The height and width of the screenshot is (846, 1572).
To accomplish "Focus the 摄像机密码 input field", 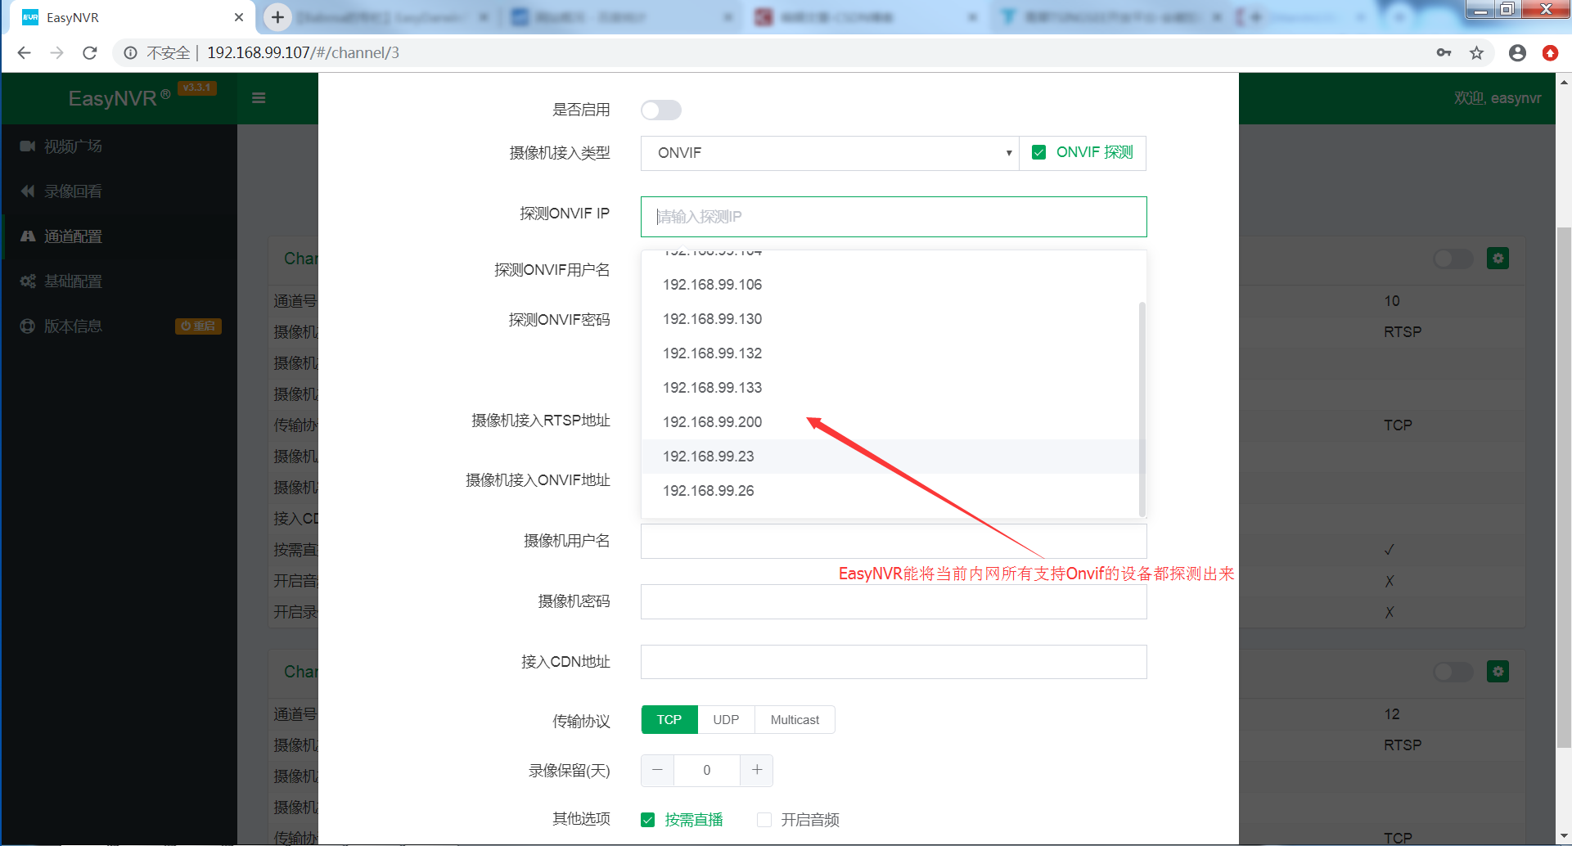I will point(894,601).
